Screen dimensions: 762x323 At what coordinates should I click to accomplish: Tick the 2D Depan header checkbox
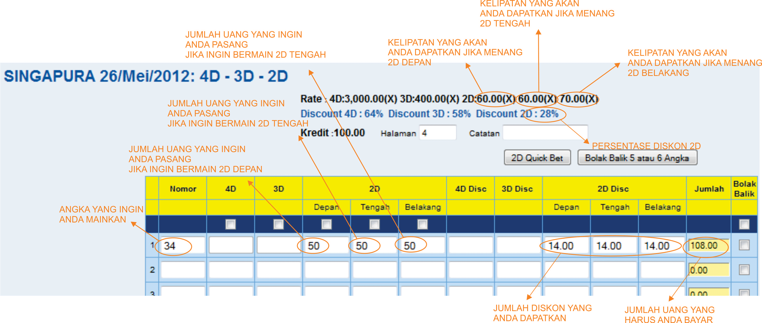pos(326,224)
